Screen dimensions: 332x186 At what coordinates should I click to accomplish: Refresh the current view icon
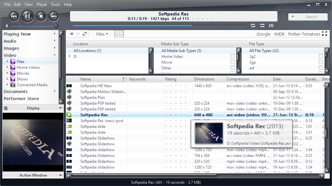85,34
